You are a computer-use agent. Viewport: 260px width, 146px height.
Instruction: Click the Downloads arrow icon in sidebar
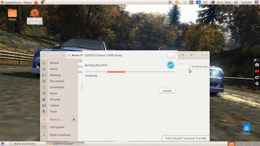coord(44,87)
